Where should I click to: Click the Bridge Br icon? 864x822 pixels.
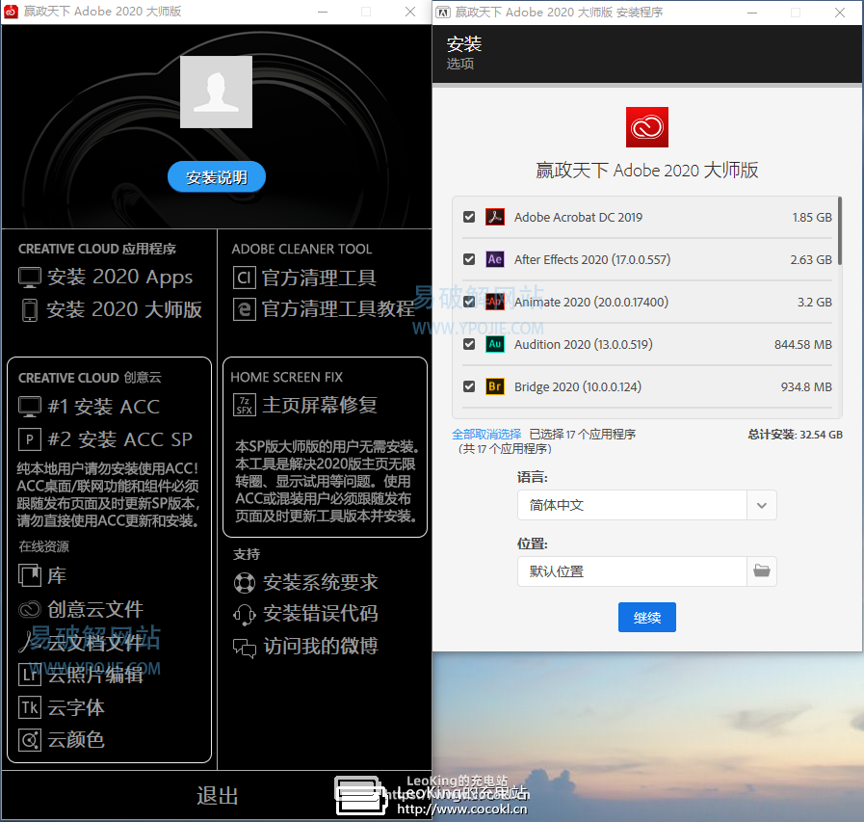pyautogui.click(x=495, y=386)
